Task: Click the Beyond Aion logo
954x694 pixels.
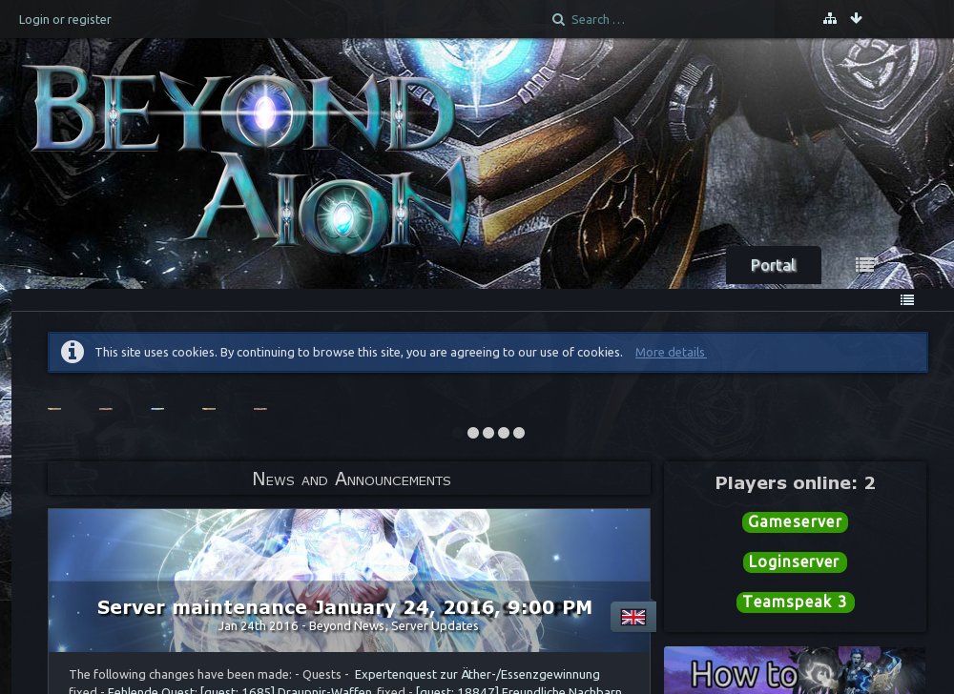Action: point(251,158)
